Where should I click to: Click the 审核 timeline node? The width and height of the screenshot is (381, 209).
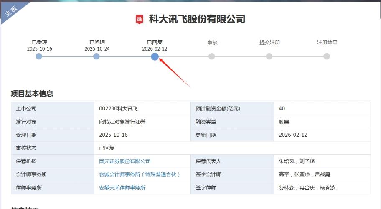click(x=212, y=56)
